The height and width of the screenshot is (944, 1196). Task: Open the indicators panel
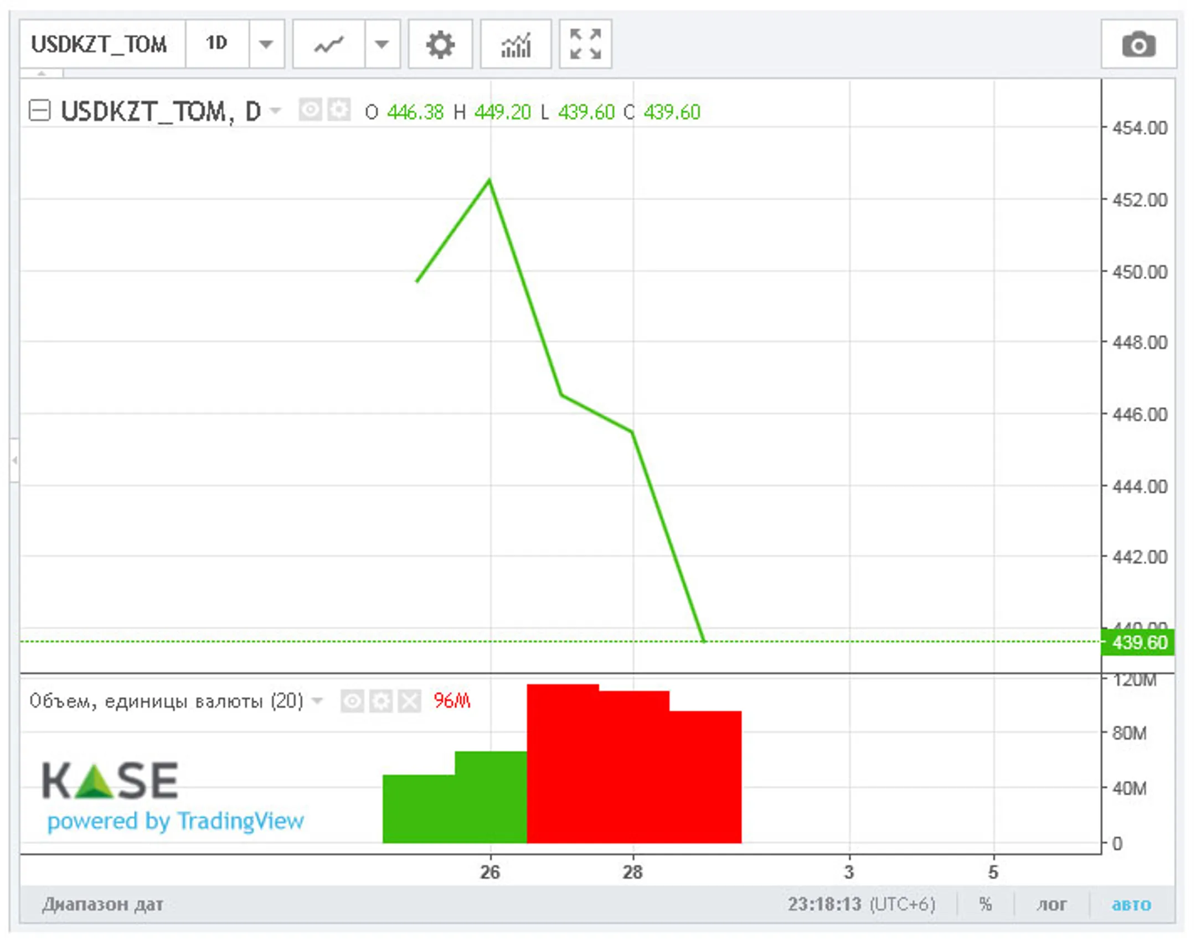point(515,45)
